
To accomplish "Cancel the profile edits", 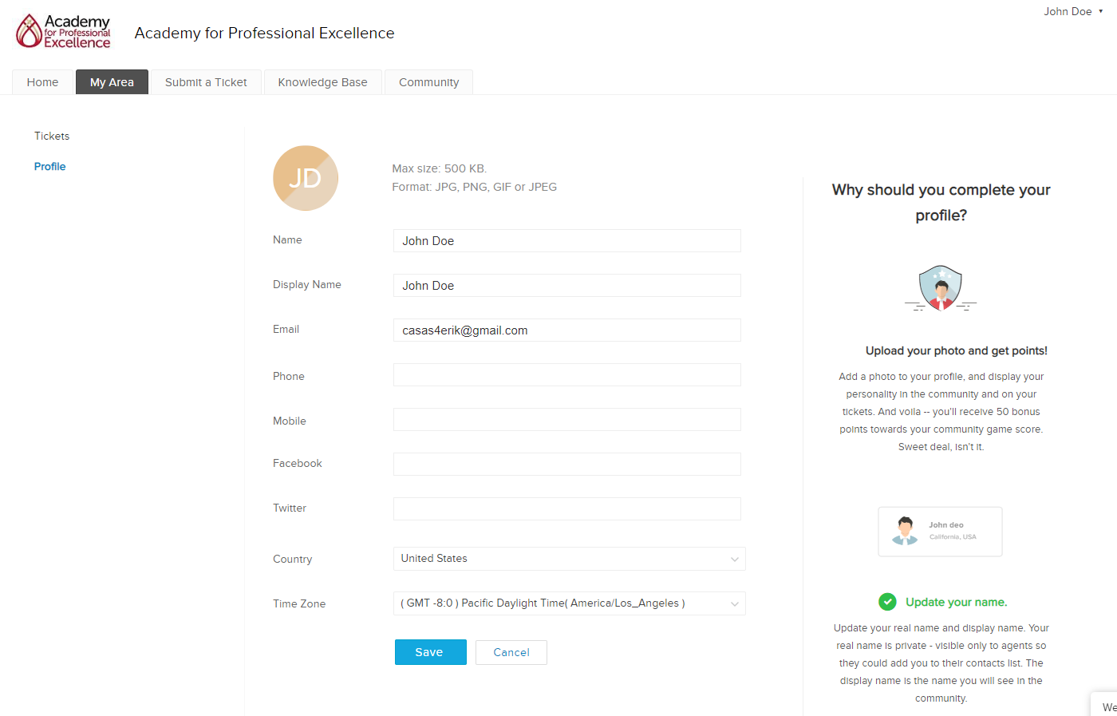I will (x=511, y=652).
